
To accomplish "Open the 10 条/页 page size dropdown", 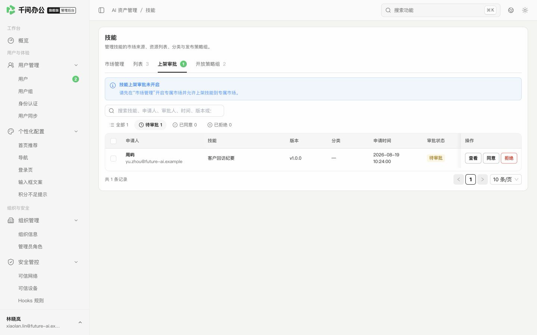I will [x=506, y=179].
